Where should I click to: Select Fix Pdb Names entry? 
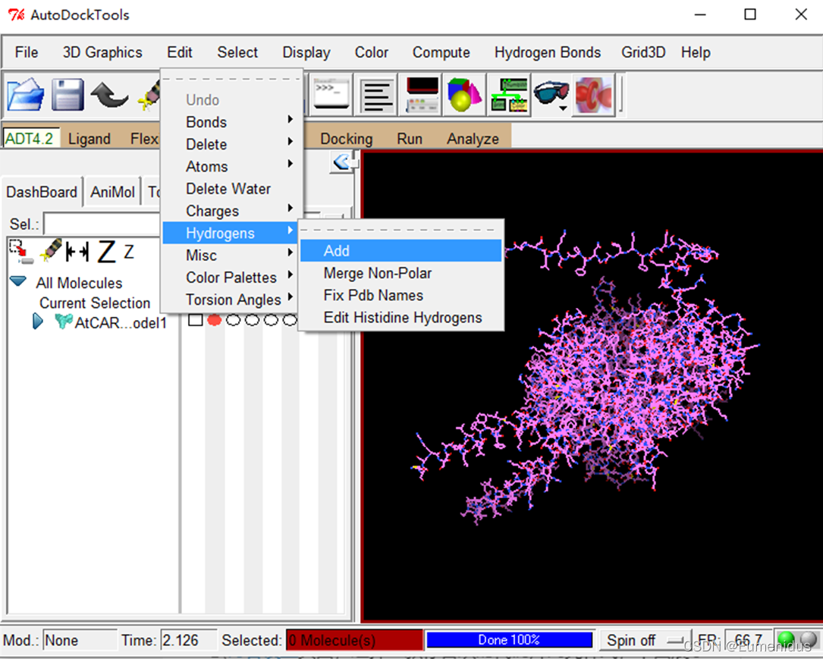401,296
